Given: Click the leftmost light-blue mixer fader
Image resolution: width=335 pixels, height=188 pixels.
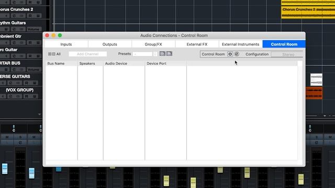Looking at the screenshot, I should pyautogui.click(x=5, y=169).
